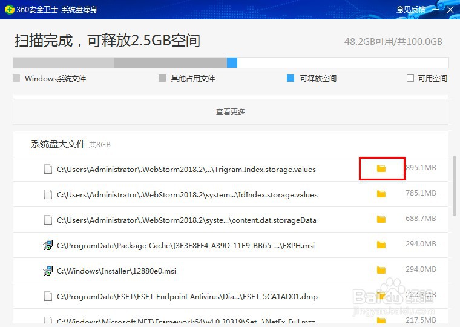Click the 系统盘大文件 section heading
The height and width of the screenshot is (327, 460).
pos(58,144)
